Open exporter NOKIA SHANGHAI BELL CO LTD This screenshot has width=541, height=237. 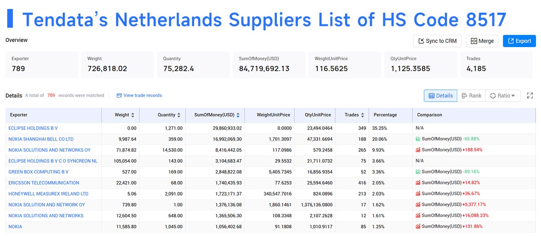[x=41, y=139]
